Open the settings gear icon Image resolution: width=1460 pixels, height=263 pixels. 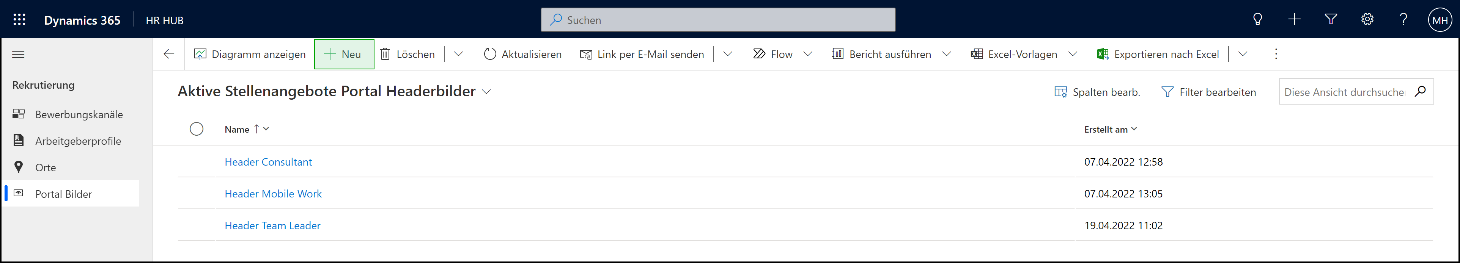coord(1367,20)
